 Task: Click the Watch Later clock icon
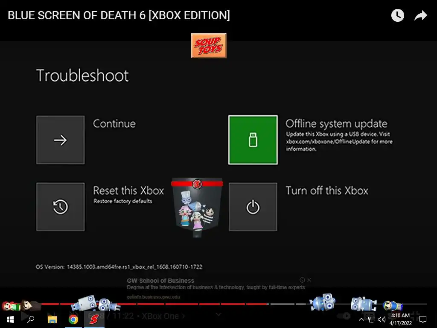[x=397, y=15]
